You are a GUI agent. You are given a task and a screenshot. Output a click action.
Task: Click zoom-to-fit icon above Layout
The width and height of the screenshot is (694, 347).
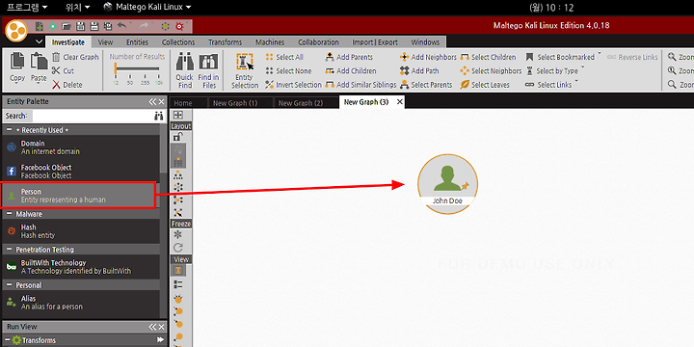tap(178, 115)
